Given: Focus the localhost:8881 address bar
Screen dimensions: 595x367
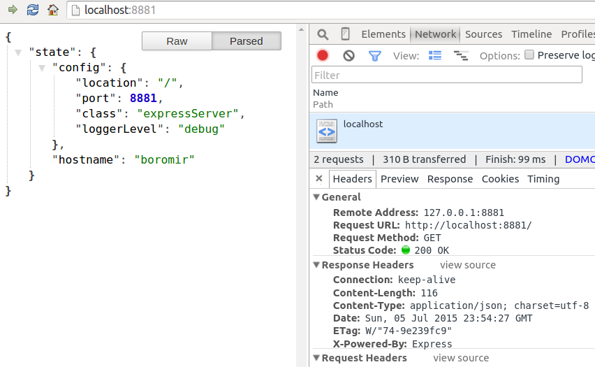Looking at the screenshot, I should point(330,10).
